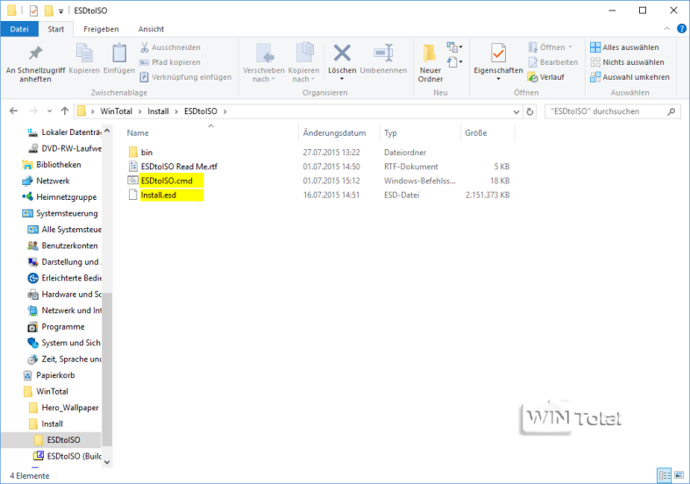The height and width of the screenshot is (484, 690).
Task: Refresh the folder view
Action: 530,111
